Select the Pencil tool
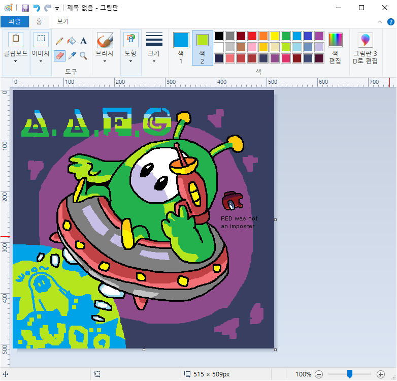Screen dimensions: 397x381 click(59, 41)
